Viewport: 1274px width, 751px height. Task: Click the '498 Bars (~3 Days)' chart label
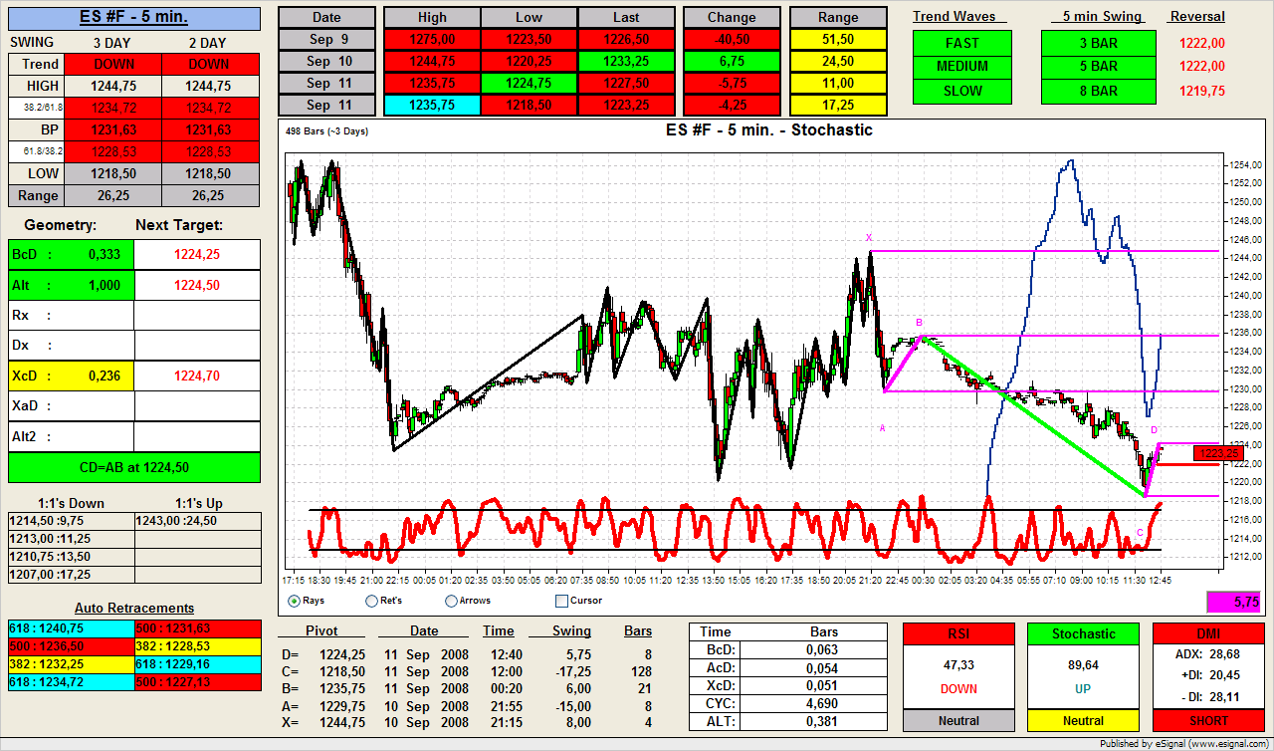pyautogui.click(x=326, y=130)
